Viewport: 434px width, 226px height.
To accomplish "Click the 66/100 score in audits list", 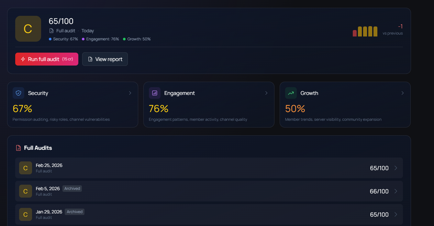I will (379, 191).
